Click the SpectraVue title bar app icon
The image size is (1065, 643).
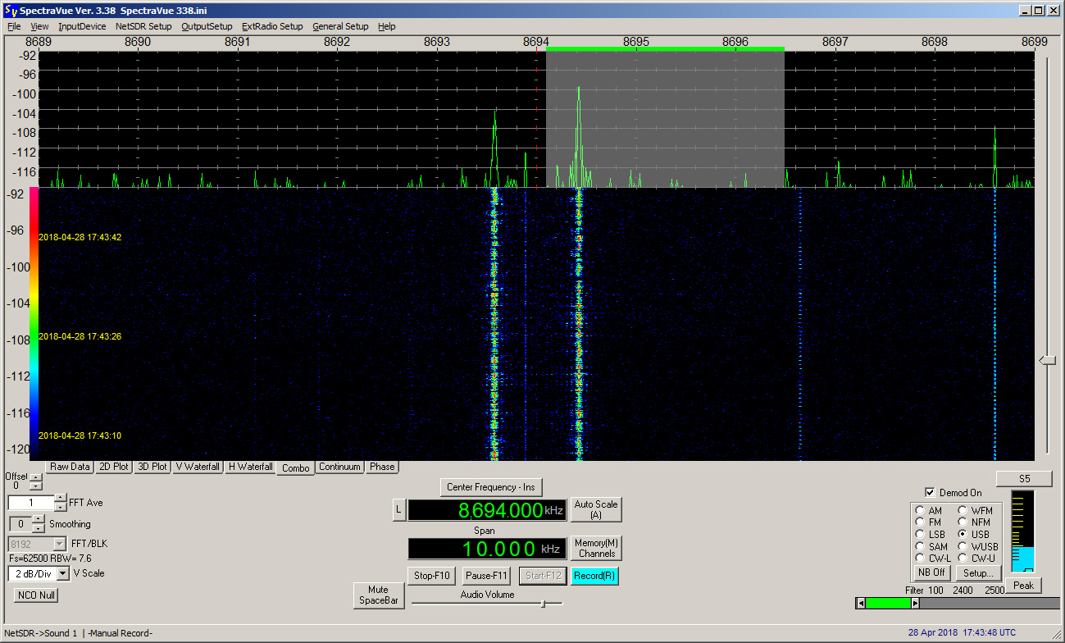tap(11, 11)
